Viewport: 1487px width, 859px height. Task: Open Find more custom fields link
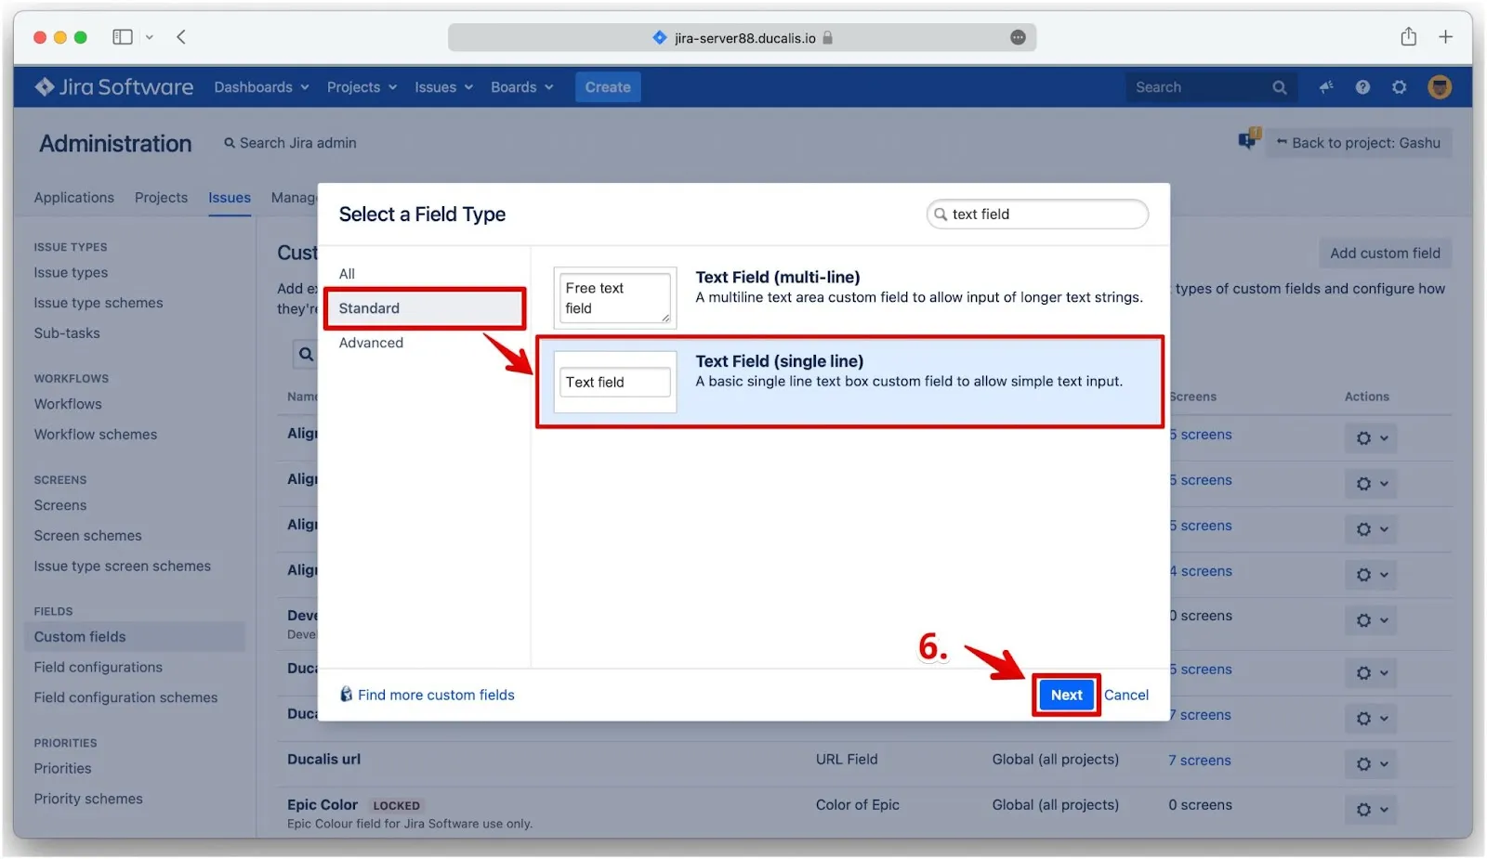pos(435,695)
